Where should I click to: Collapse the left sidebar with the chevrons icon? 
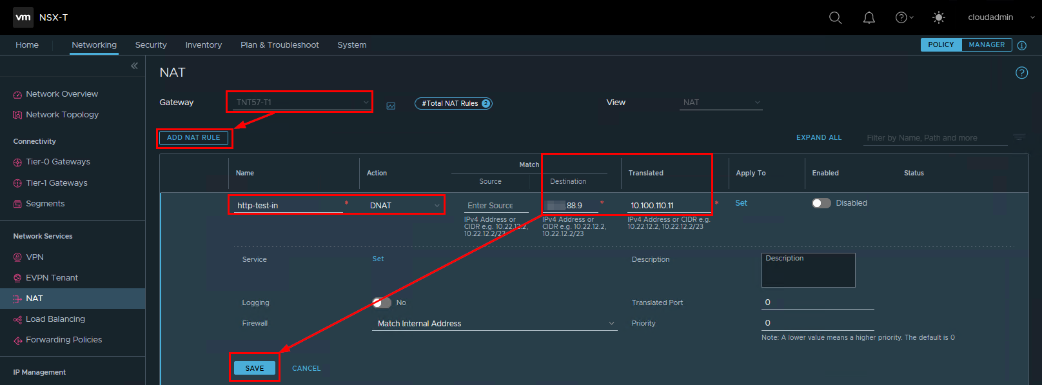(x=134, y=66)
